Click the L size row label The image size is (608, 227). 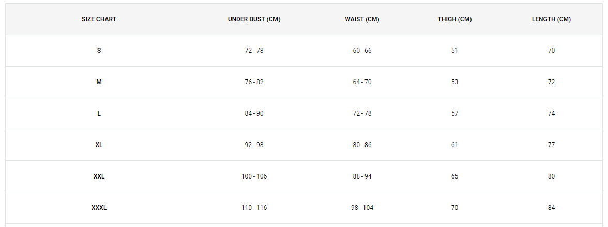point(99,113)
